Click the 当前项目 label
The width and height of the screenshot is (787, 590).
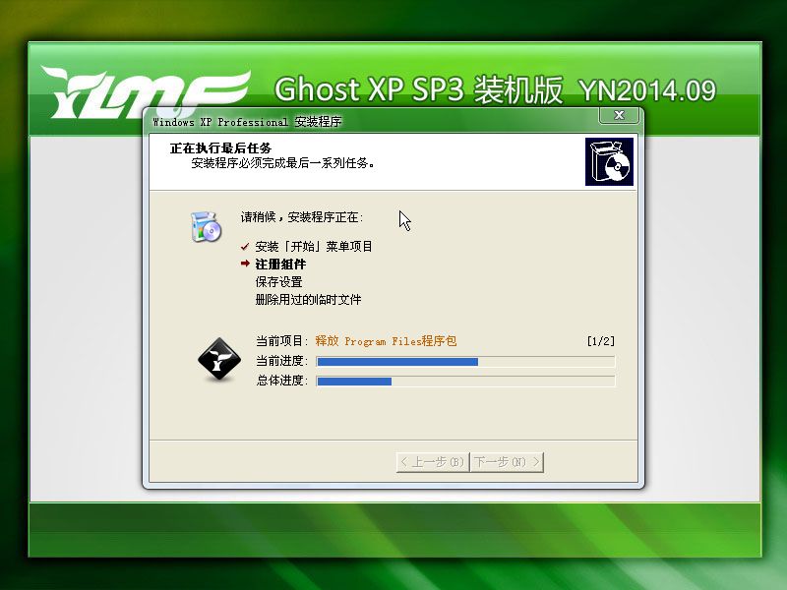(x=281, y=341)
